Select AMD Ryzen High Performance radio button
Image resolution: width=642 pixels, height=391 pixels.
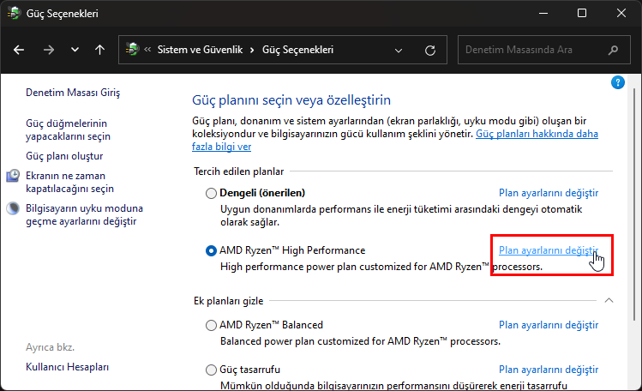(211, 250)
